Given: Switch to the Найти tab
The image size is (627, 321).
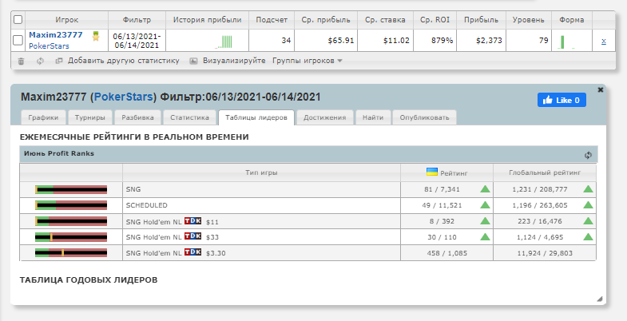Looking at the screenshot, I should coord(373,117).
